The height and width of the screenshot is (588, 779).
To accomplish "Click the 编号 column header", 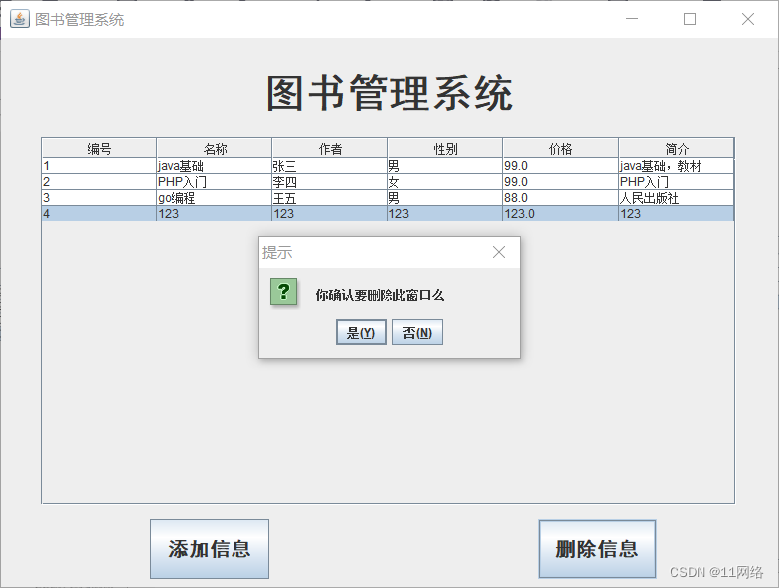I will pos(99,148).
